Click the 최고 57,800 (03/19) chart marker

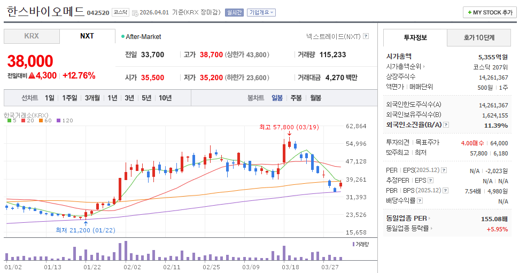pyautogui.click(x=289, y=127)
